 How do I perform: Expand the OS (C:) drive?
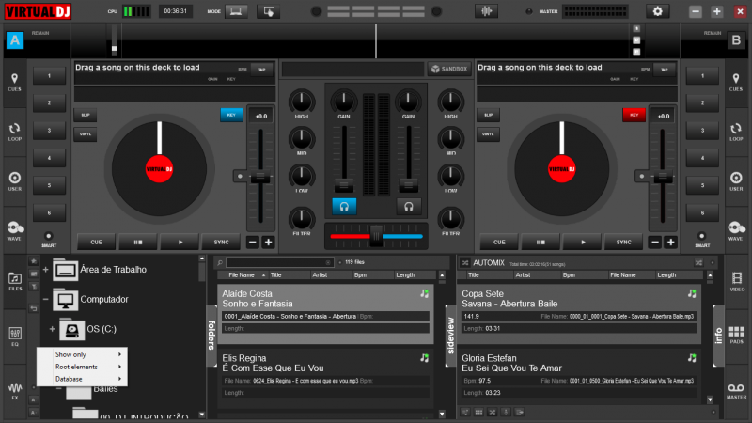pyautogui.click(x=52, y=329)
